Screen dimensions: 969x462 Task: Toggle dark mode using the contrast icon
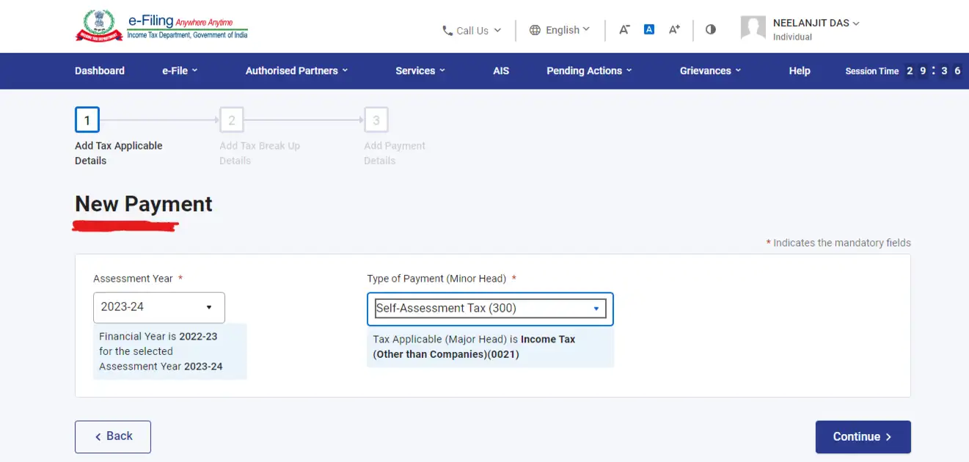(x=709, y=29)
